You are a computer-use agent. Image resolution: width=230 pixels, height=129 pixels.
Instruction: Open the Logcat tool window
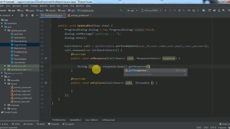[x=68, y=124]
